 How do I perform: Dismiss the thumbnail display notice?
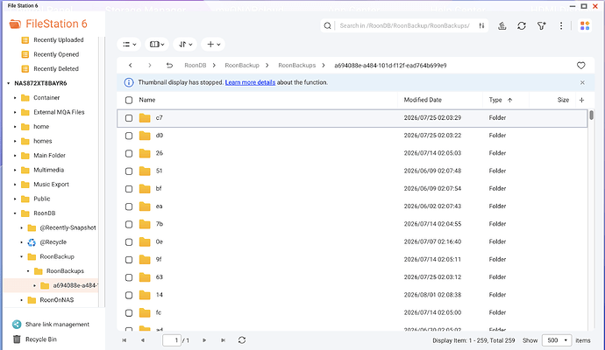tap(582, 82)
